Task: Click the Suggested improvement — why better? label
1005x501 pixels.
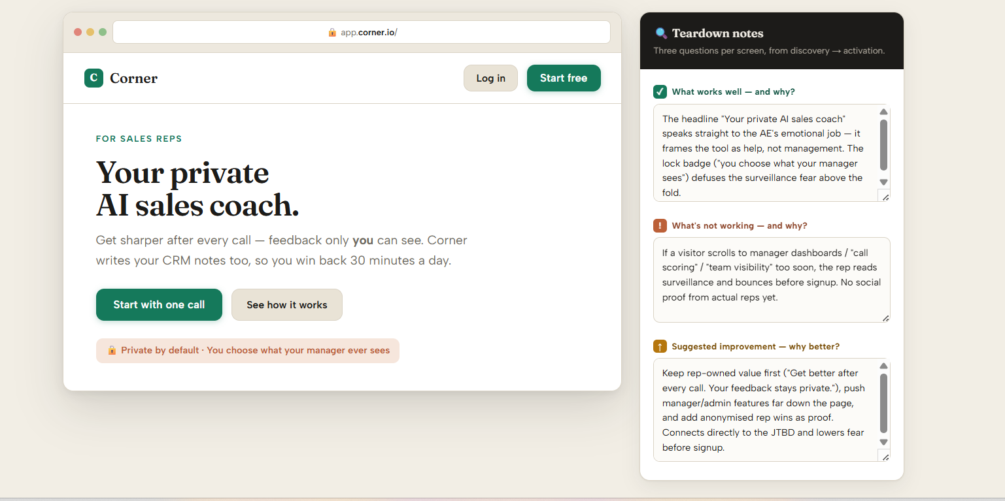Action: tap(756, 347)
